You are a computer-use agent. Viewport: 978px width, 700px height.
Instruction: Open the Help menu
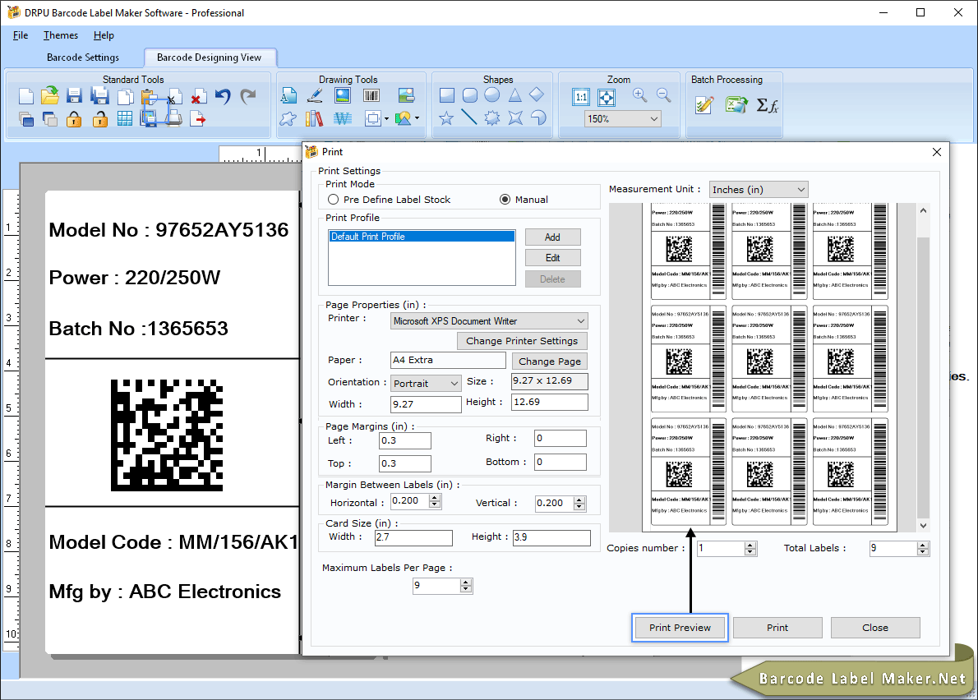pyautogui.click(x=104, y=35)
